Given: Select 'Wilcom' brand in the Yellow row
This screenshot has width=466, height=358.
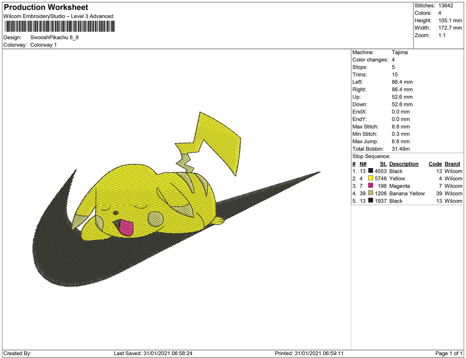Looking at the screenshot, I should [x=453, y=179].
